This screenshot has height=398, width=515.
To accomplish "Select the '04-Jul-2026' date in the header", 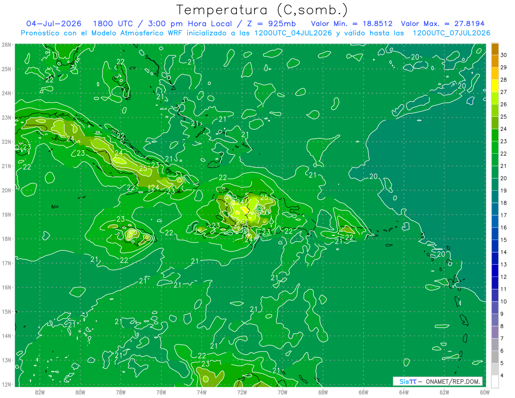I will tap(54, 24).
